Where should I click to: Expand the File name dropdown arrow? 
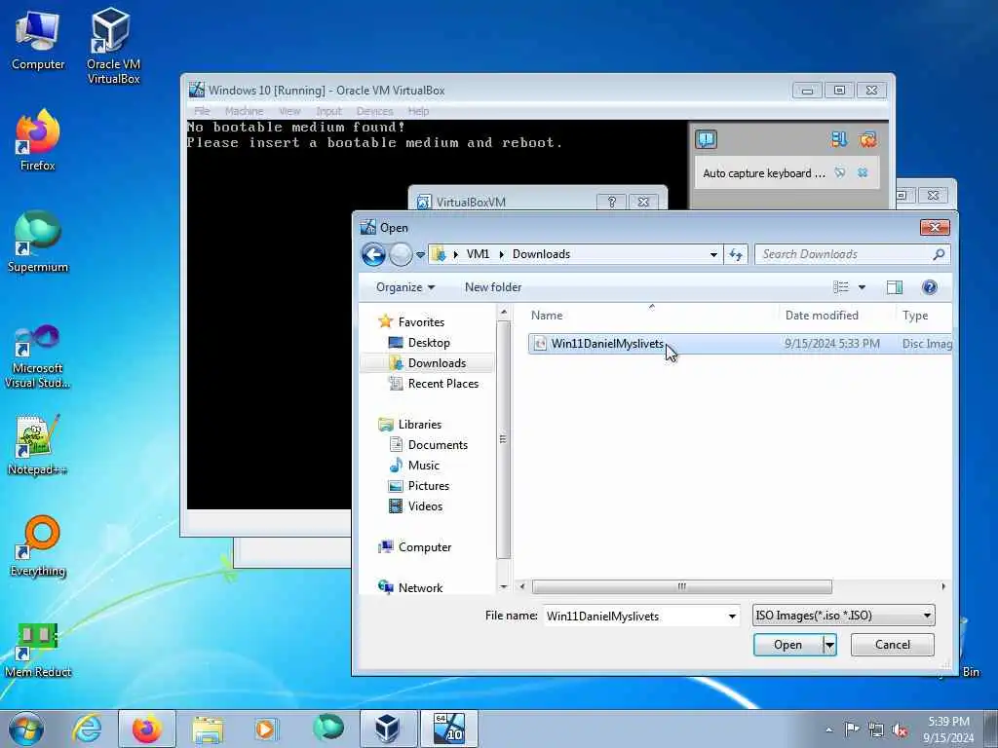(x=732, y=616)
